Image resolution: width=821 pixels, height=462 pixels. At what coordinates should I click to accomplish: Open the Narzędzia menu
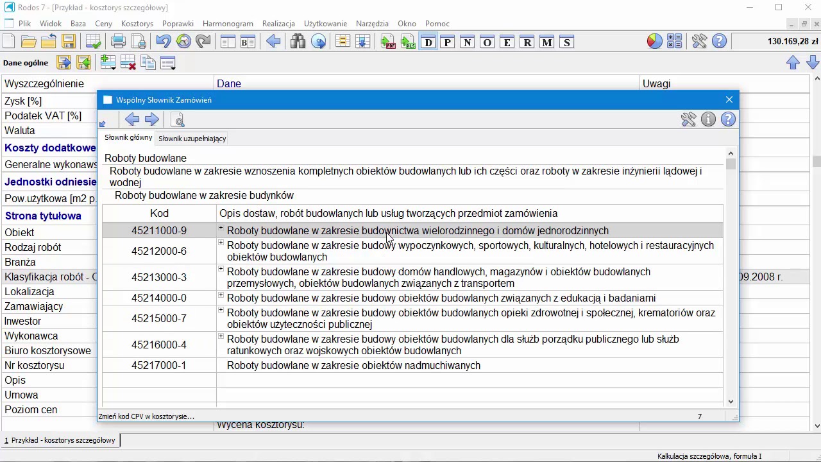[372, 24]
